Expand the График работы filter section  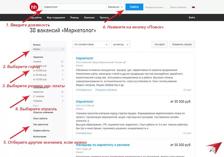pyautogui.click(x=41, y=130)
